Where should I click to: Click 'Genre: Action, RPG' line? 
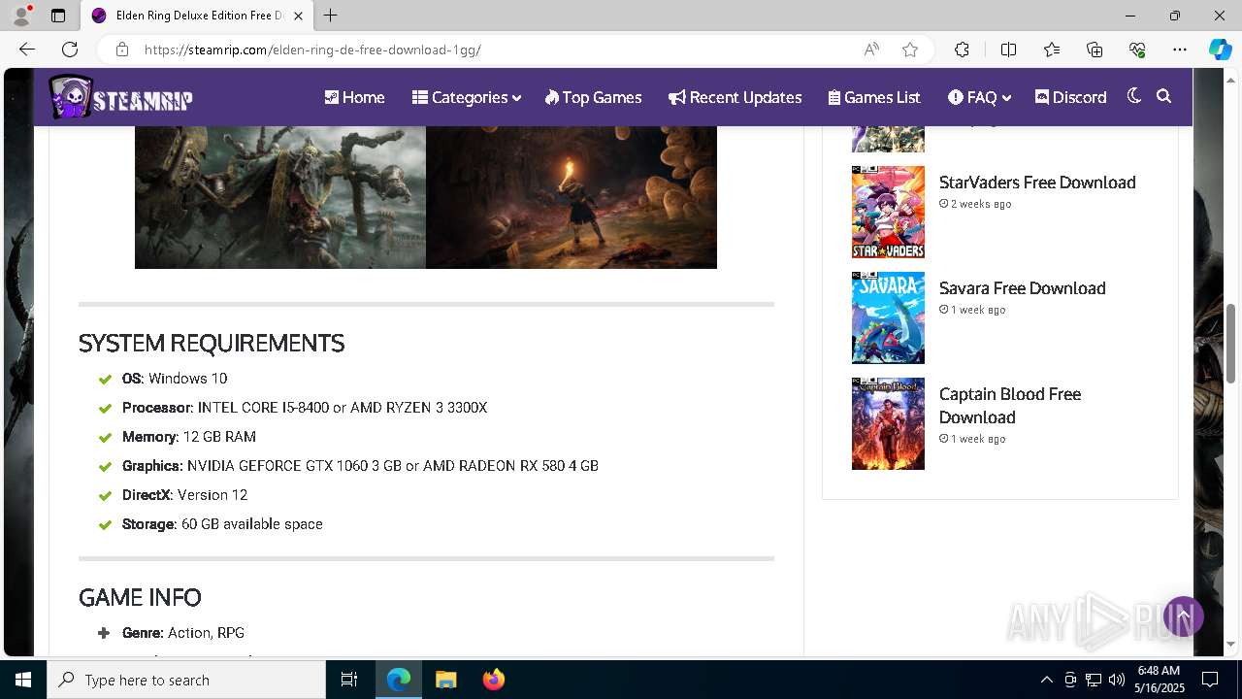point(183,633)
